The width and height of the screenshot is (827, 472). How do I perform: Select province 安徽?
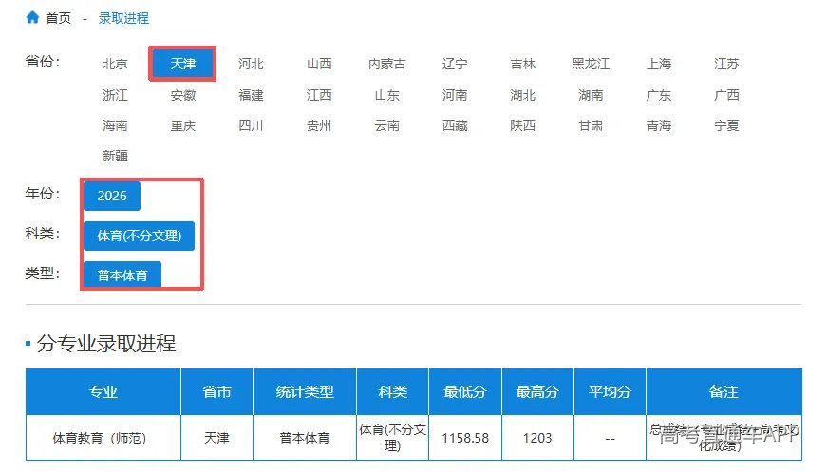[x=183, y=95]
